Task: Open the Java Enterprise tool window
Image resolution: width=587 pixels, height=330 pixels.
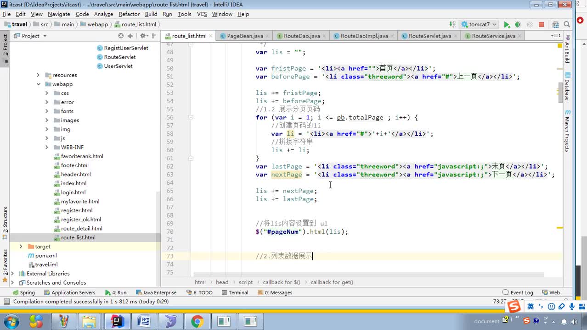Action: (156, 292)
